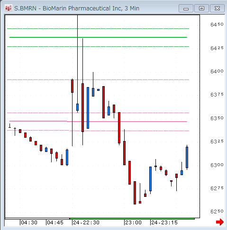This screenshot has height=230, width=227.
Task: Click the 62.75 price axis label
Action: [x=217, y=188]
